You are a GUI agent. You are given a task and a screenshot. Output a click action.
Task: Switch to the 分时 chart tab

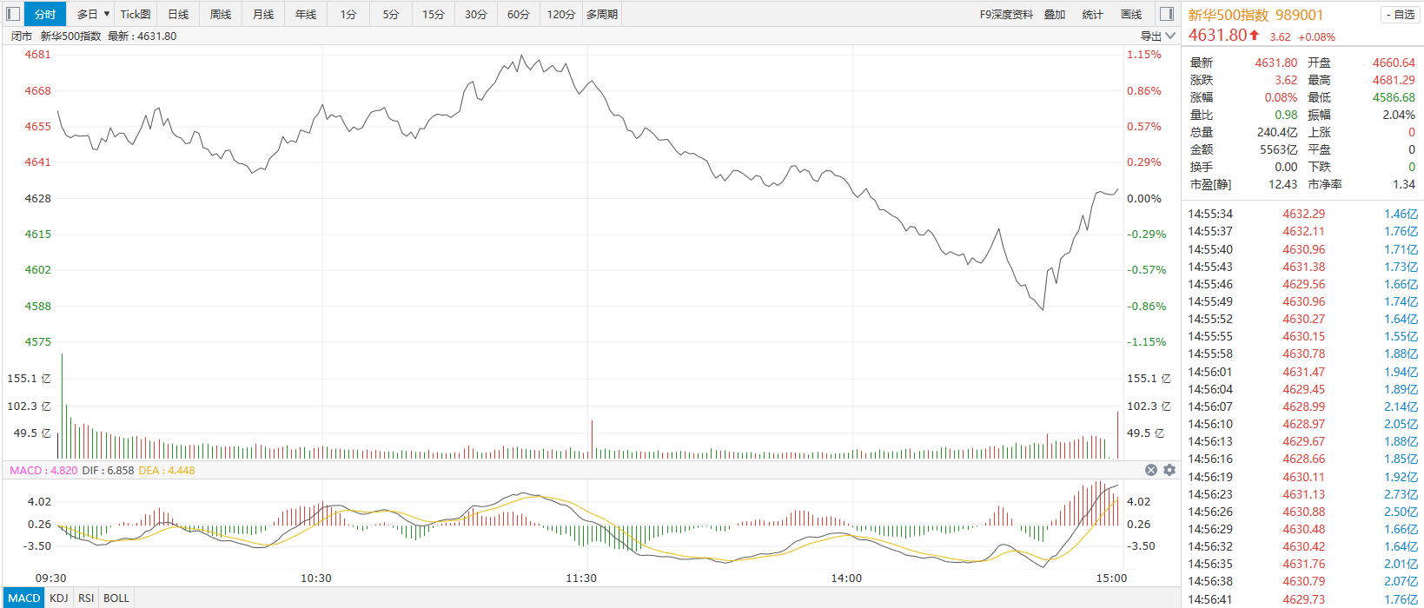[45, 14]
